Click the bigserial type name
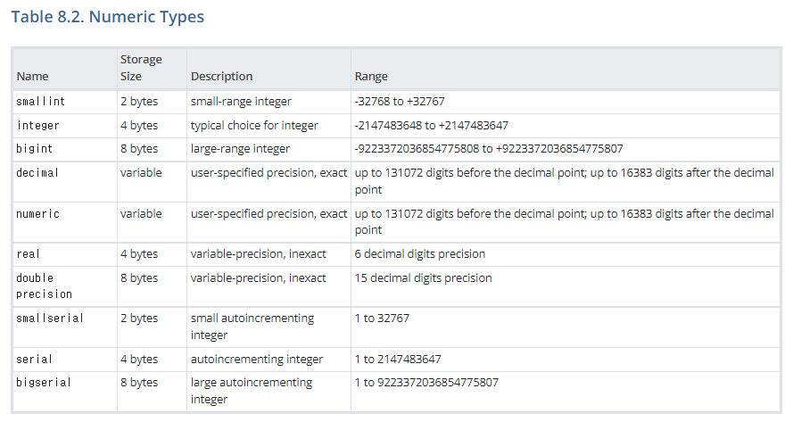Image resolution: width=793 pixels, height=422 pixels. pos(44,382)
